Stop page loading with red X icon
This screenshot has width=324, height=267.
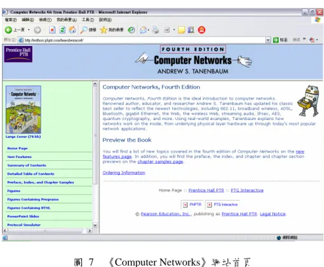point(52,30)
